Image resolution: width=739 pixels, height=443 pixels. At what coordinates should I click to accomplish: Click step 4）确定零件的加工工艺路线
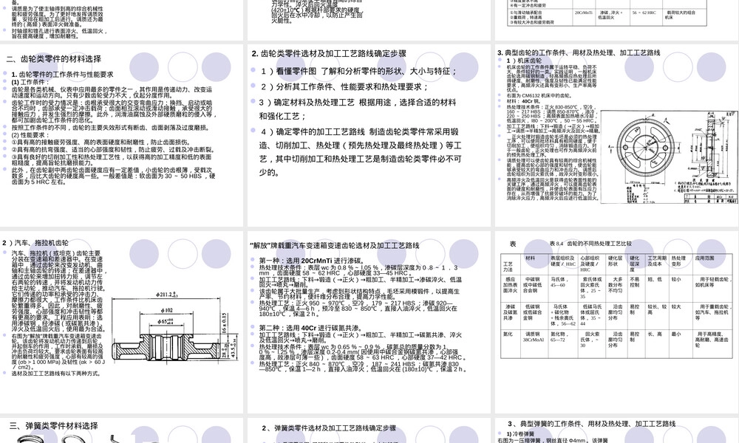pos(360,151)
